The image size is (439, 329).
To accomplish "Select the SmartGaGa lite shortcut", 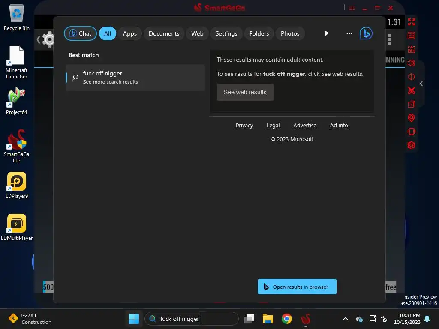I will (x=17, y=146).
